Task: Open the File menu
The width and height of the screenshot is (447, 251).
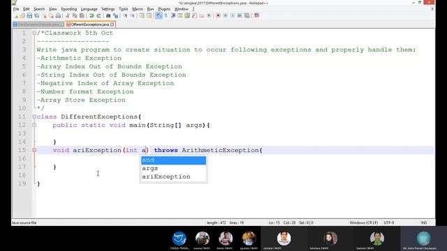Action: 16,9
